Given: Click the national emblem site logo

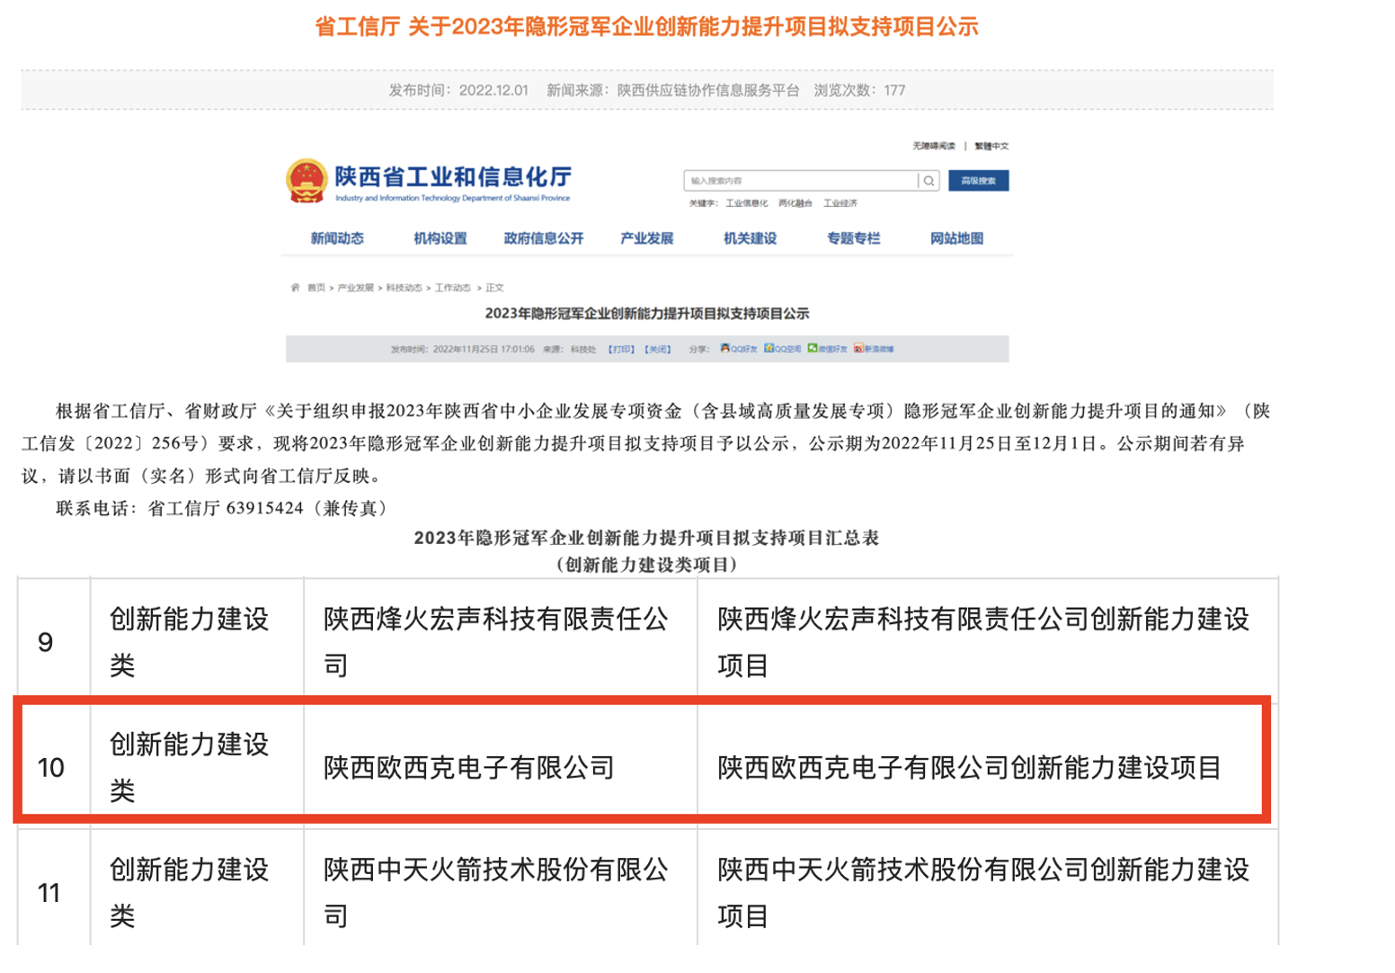Looking at the screenshot, I should coord(306,182).
